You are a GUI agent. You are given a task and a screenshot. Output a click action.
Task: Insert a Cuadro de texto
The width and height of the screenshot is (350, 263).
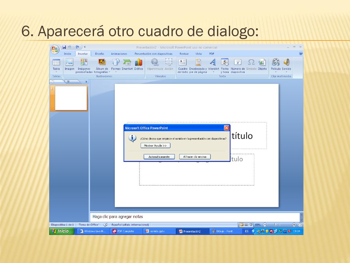click(x=183, y=65)
